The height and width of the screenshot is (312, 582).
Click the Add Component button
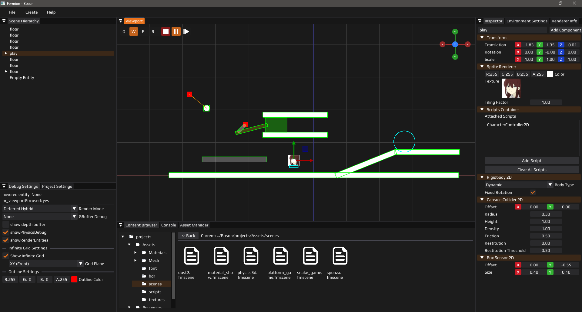click(565, 30)
